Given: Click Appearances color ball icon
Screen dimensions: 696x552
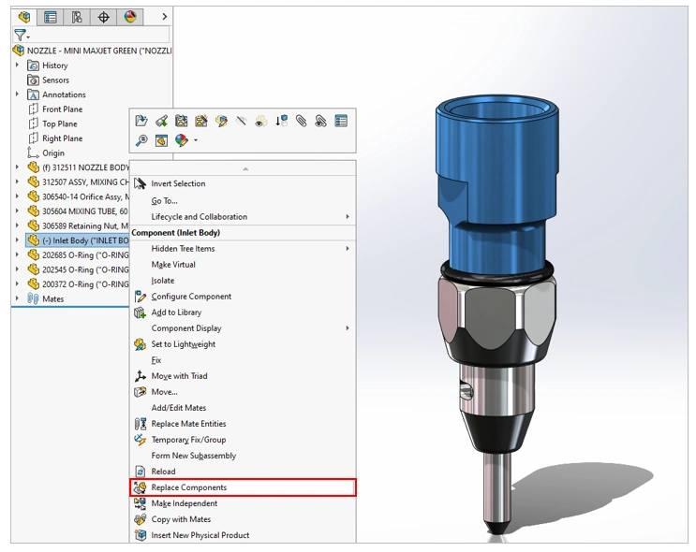Looking at the screenshot, I should tap(181, 140).
